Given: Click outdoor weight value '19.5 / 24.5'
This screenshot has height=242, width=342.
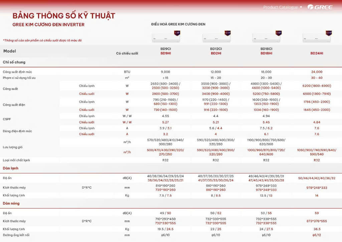Looking at the screenshot, I should coord(165,229).
